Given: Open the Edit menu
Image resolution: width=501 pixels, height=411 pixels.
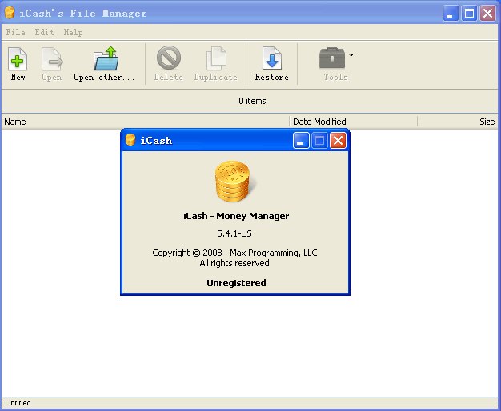Looking at the screenshot, I should pyautogui.click(x=44, y=32).
